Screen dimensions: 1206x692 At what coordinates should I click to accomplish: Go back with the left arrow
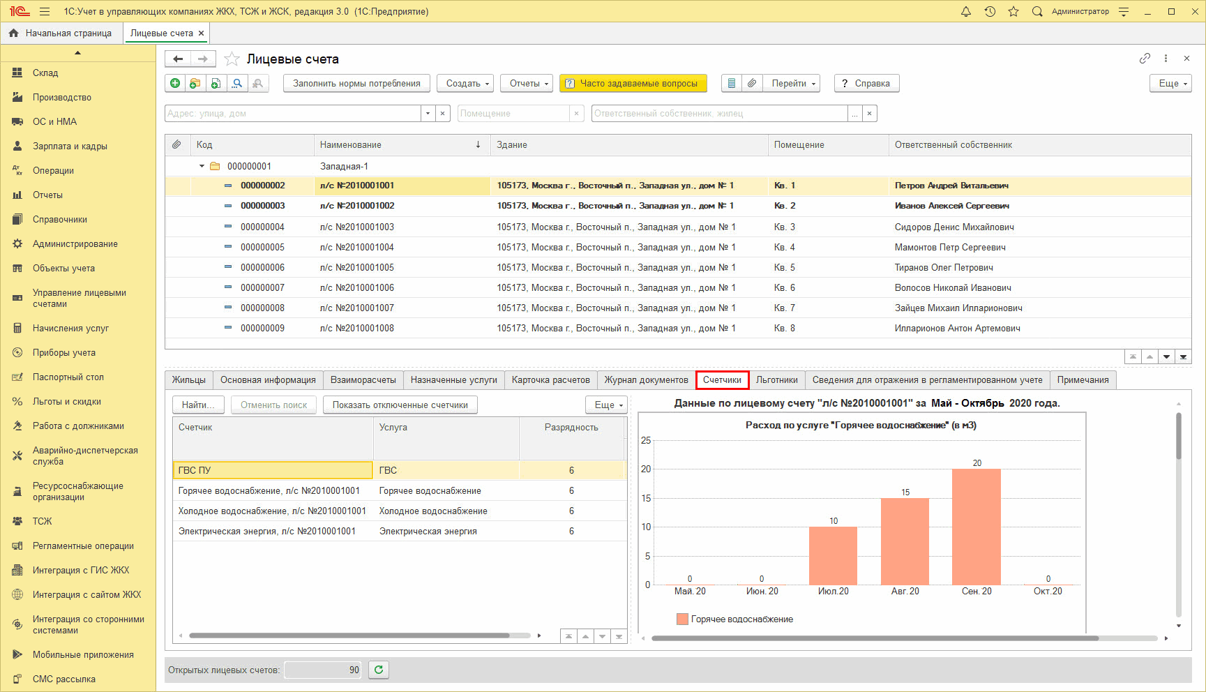coord(178,59)
